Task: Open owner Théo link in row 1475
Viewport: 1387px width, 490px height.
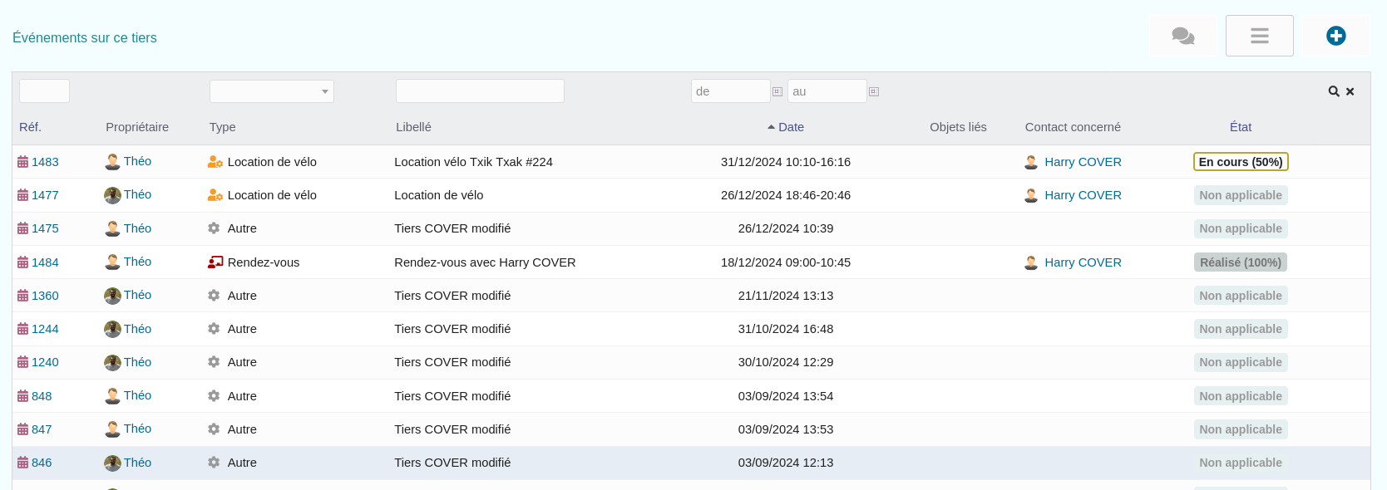Action: 137,228
